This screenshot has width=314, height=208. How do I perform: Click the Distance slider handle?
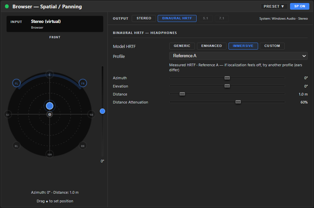tap(182, 94)
